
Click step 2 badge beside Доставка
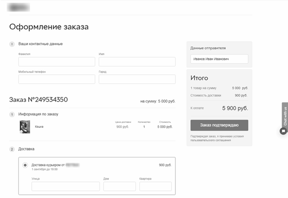click(x=12, y=149)
